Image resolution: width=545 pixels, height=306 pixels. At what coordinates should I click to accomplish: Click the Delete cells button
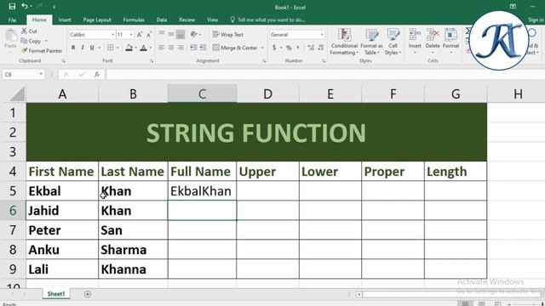tap(433, 42)
